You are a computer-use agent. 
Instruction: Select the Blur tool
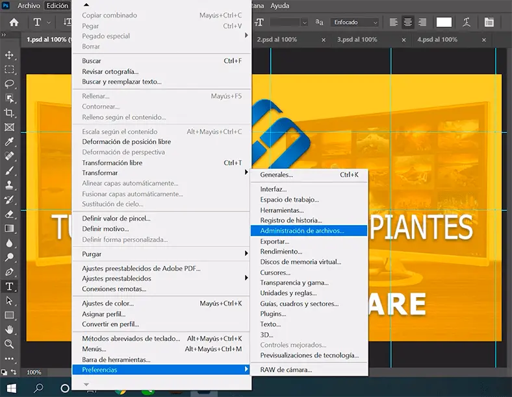click(x=9, y=243)
